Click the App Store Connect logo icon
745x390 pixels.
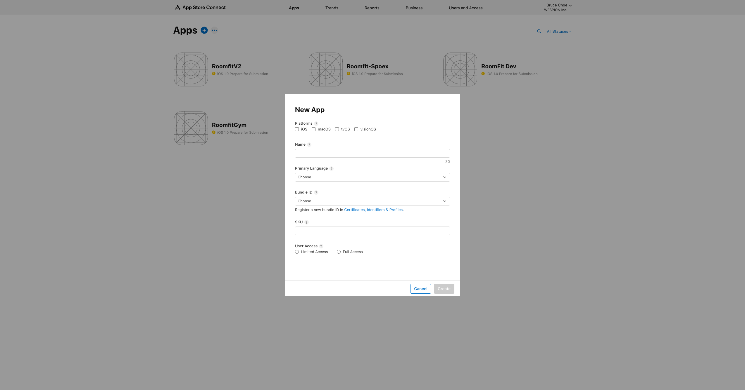click(x=177, y=7)
